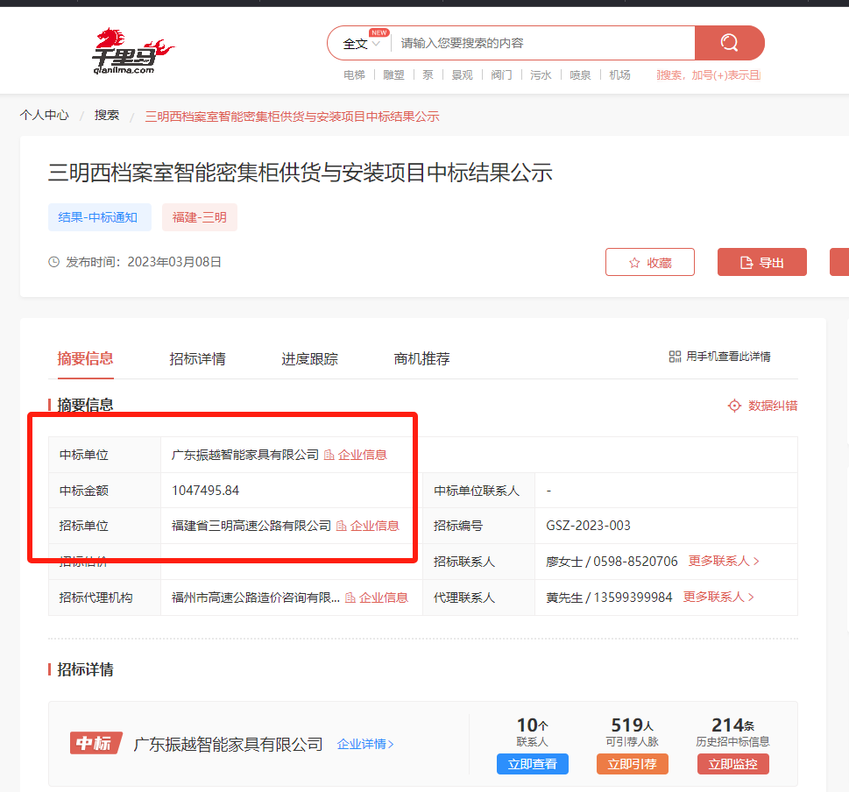
Task: Click the 福建-三明 region tag
Action: click(x=199, y=217)
